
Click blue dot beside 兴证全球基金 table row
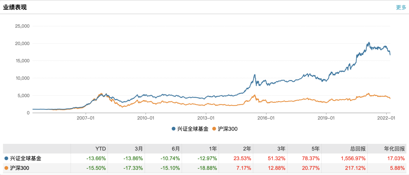[x=6, y=158]
